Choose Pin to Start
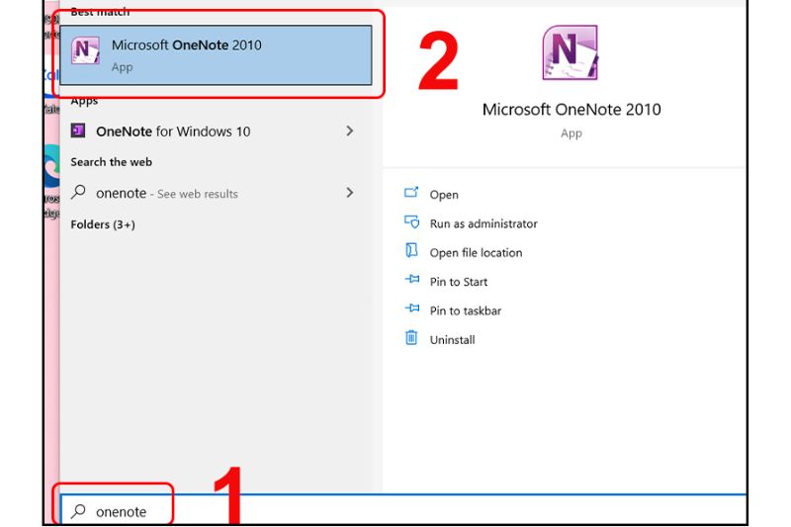This screenshot has height=527, width=791. [x=459, y=282]
